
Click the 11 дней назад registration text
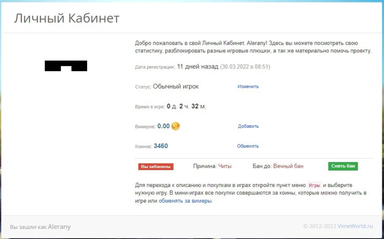[198, 66]
